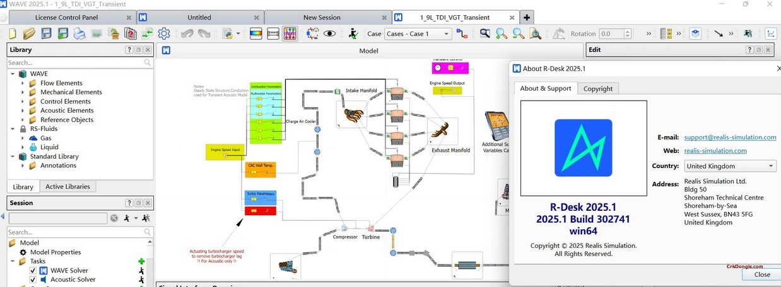Viewport: 781px width, 287px height.
Task: Open settings with the blue gear icon
Action: 164,33
